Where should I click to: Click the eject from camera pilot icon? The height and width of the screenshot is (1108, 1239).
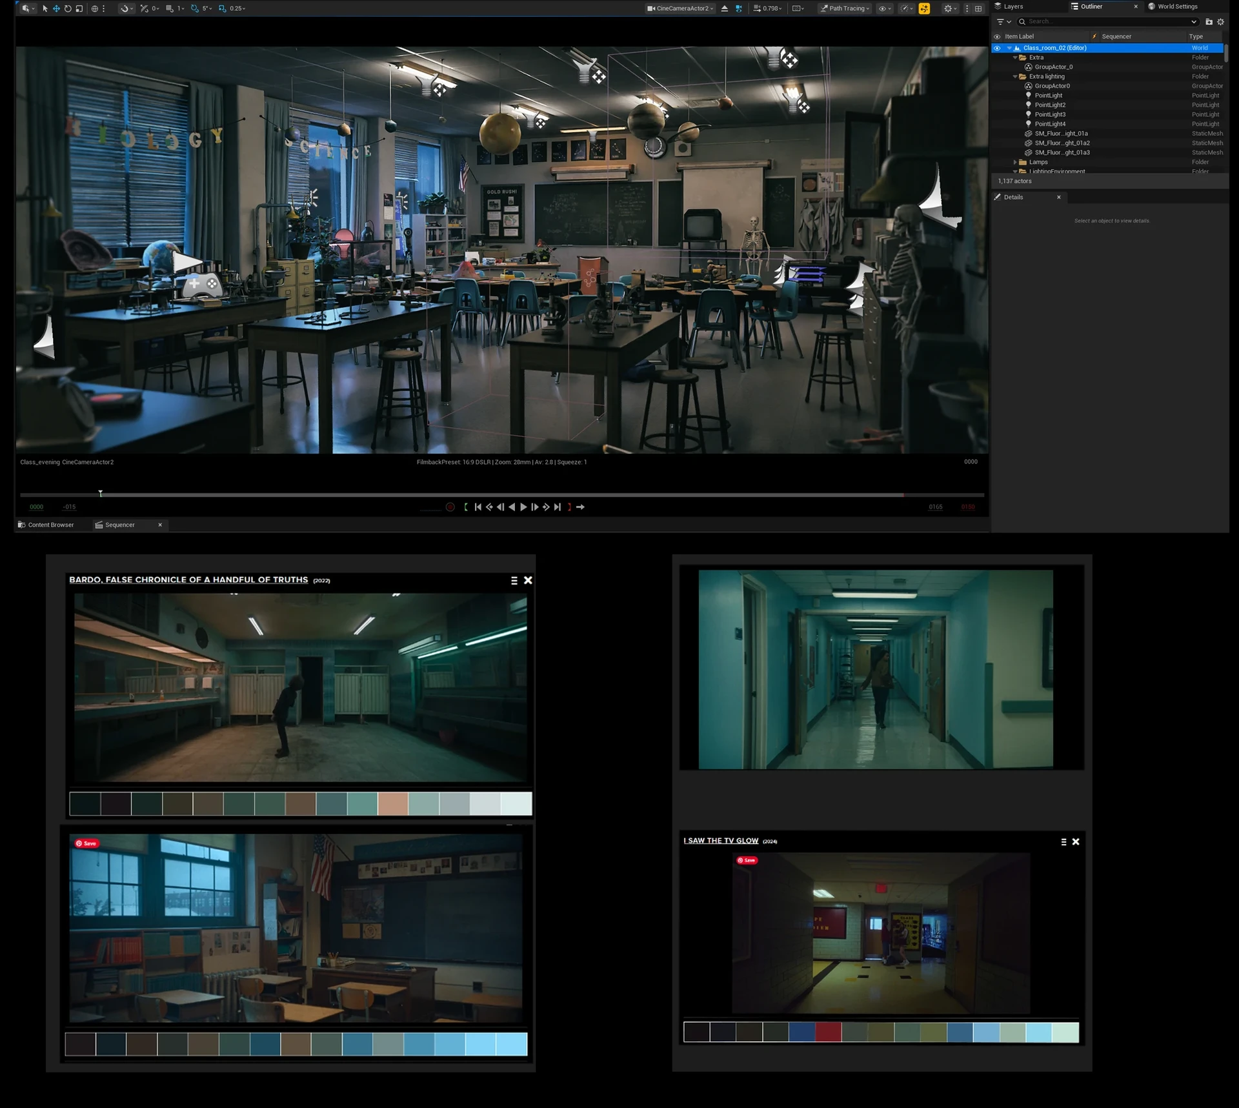point(725,8)
